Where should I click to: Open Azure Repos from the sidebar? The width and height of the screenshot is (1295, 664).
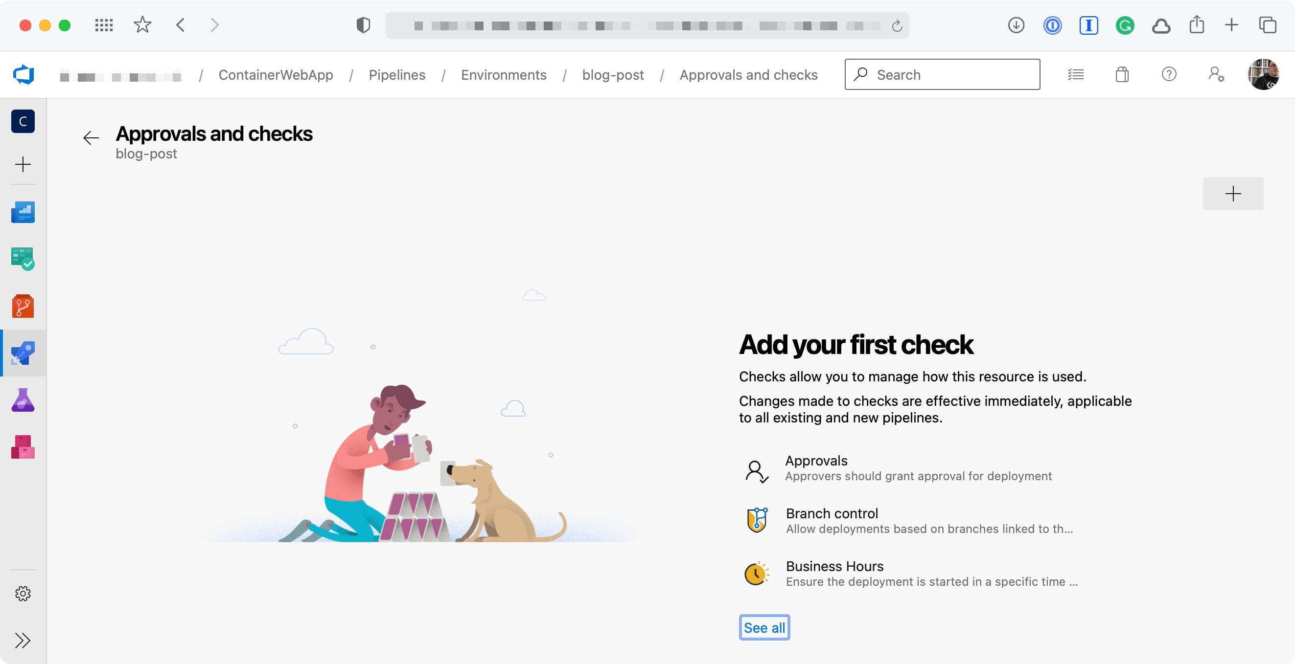(x=23, y=306)
